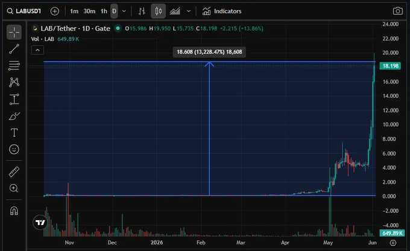Click the volume label 649.89K

(393, 233)
